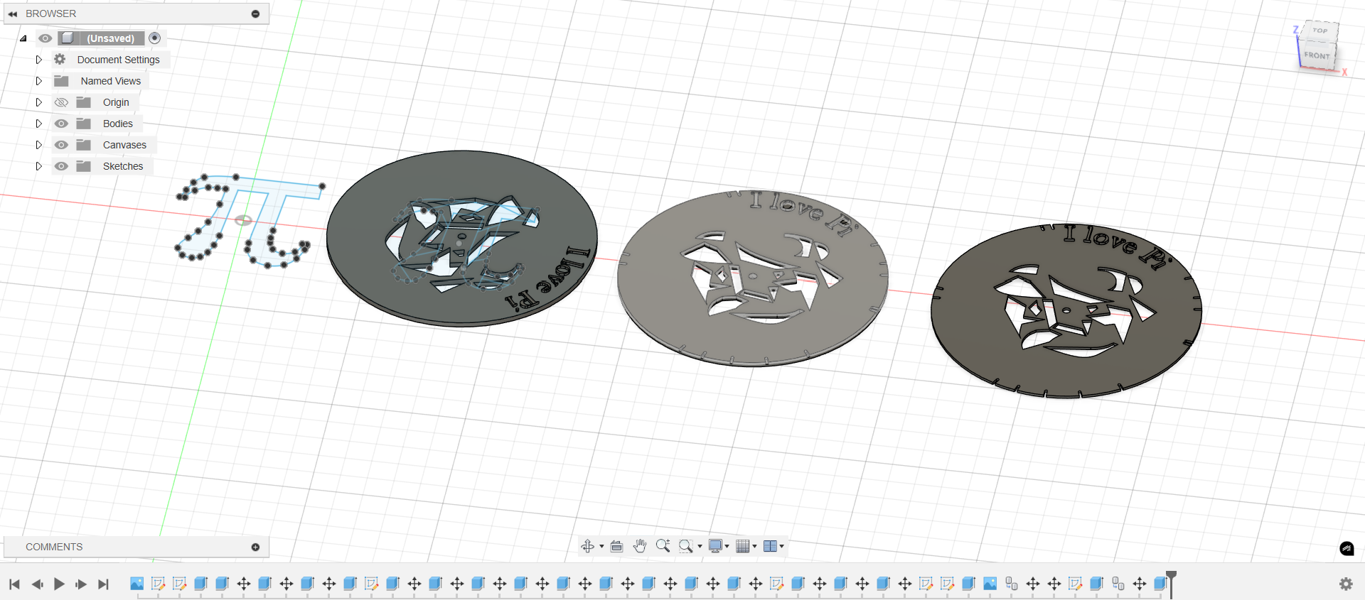Select the Bodies label
The image size is (1365, 600).
[x=118, y=124]
